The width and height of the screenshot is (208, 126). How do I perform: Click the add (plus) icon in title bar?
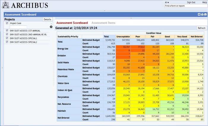199,14
